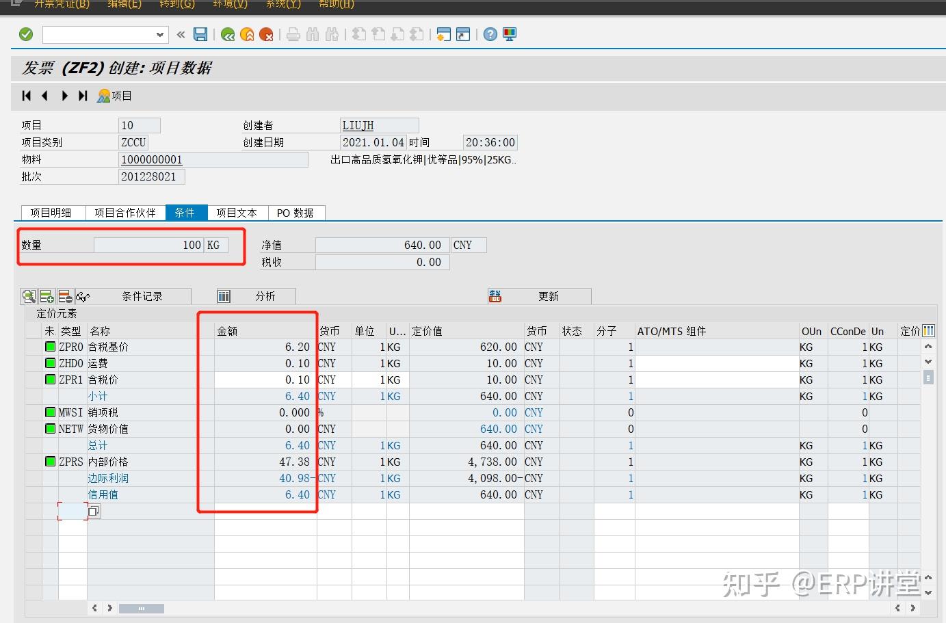This screenshot has height=623, width=946.
Task: Open the condition detail magnifier
Action: [29, 296]
